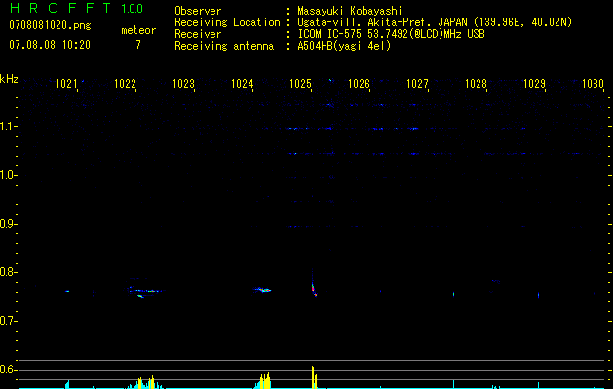
Task: Click the meteor echo blob near 1024
Action: (x=263, y=290)
